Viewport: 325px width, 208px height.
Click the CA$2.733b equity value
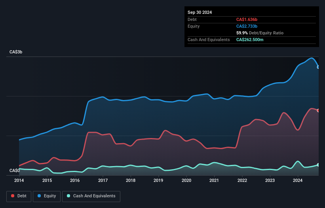tap(247, 26)
